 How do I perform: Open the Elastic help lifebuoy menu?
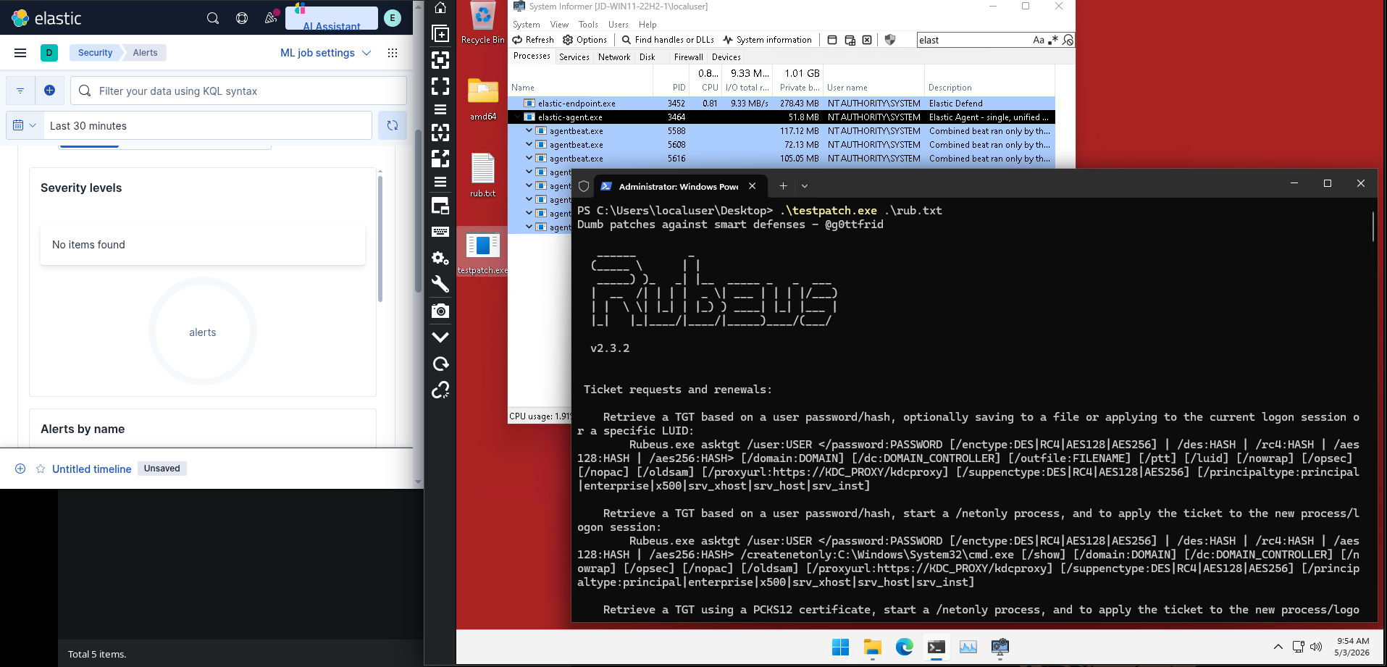coord(242,18)
